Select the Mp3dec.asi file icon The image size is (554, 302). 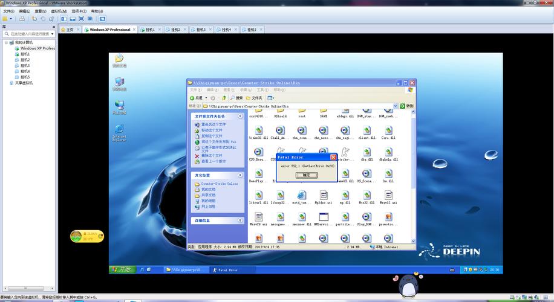pyautogui.click(x=324, y=195)
